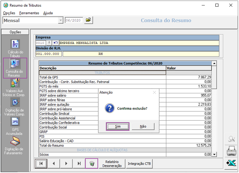Click the Opções sidebar header tab
The width and height of the screenshot is (239, 173).
[x=15, y=32]
